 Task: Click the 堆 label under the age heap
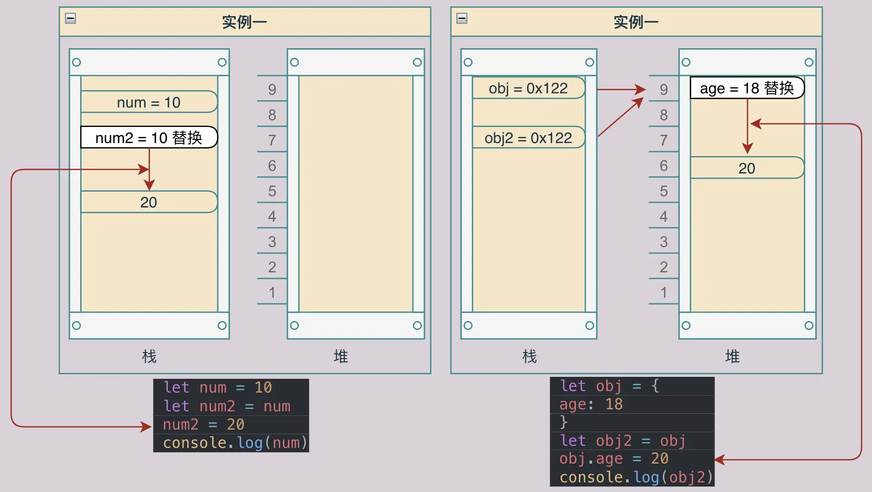pos(732,357)
